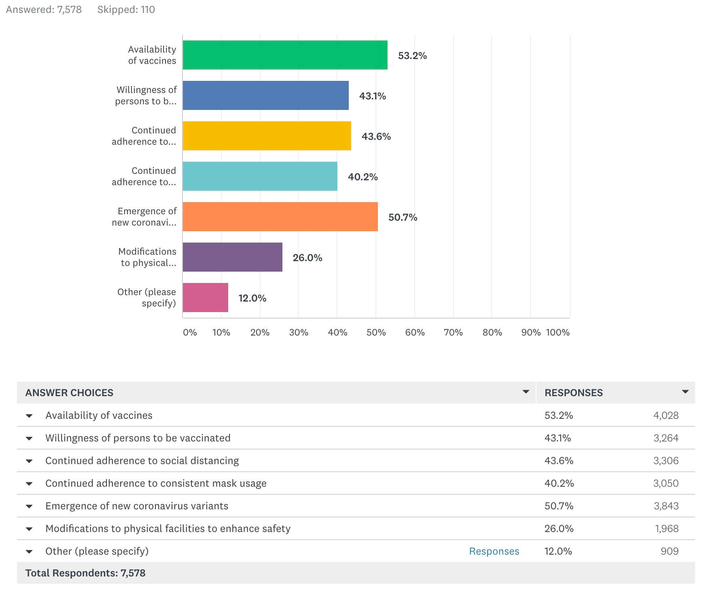Click Willingness of persons to be vaccinated text
Screen dimensions: 704x591
coord(138,438)
